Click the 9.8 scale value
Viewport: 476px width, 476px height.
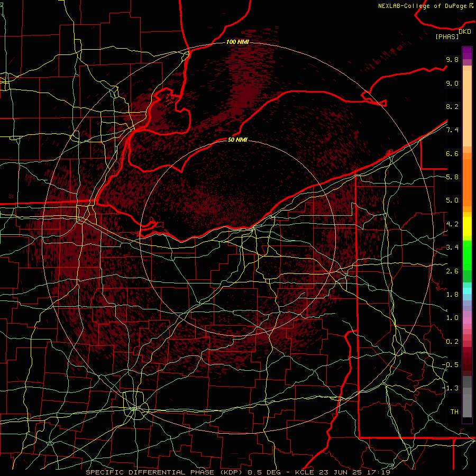[x=452, y=59]
